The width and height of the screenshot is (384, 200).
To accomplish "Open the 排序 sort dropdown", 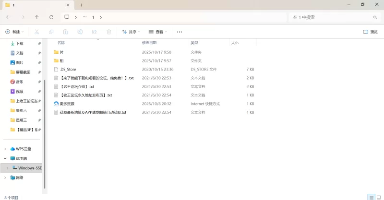I will (131, 32).
